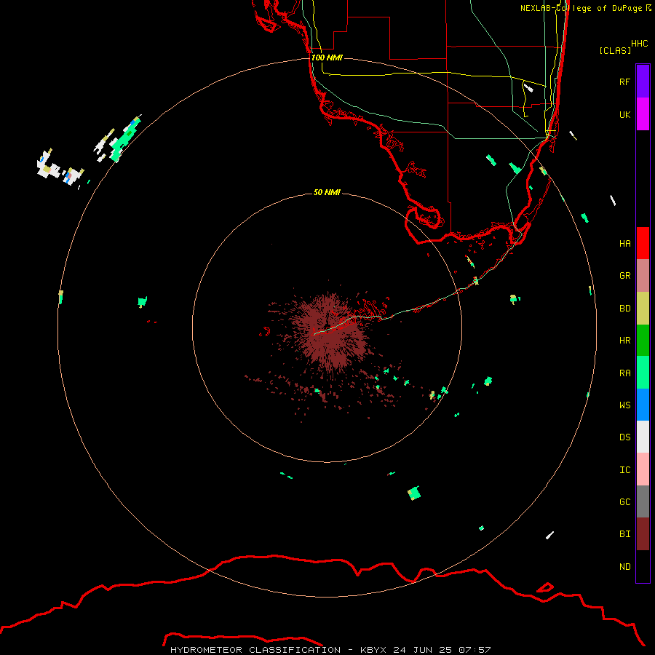Click the BI legend label

[624, 534]
